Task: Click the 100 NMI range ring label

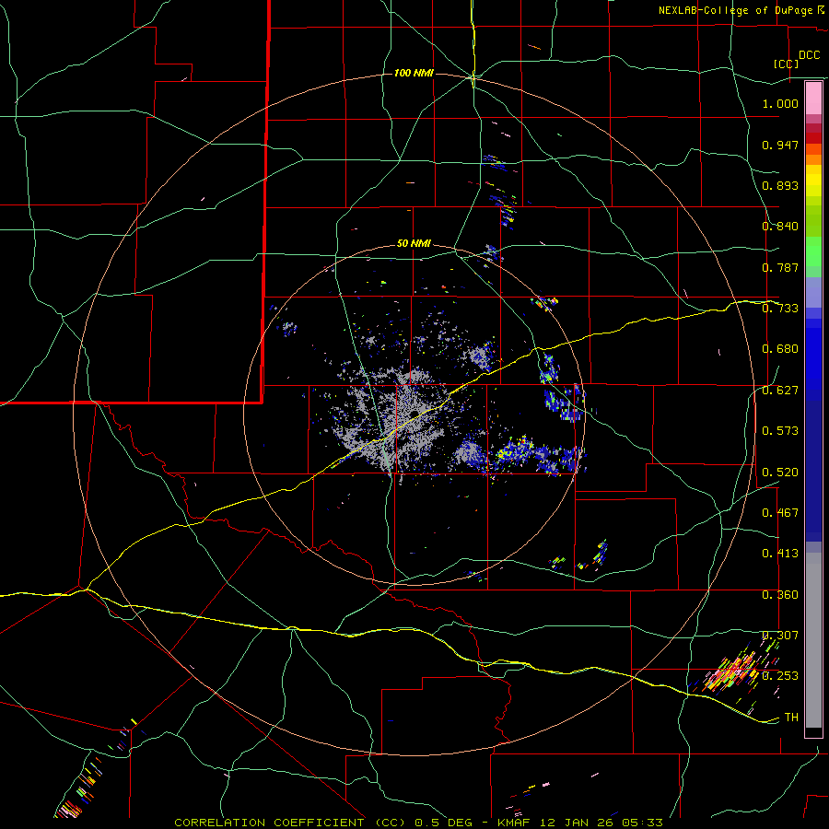Action: [x=414, y=73]
